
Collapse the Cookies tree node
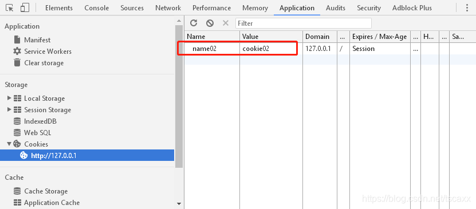click(9, 144)
